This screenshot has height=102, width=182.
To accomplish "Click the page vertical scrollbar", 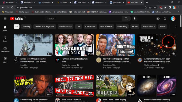I will [x=181, y=21].
